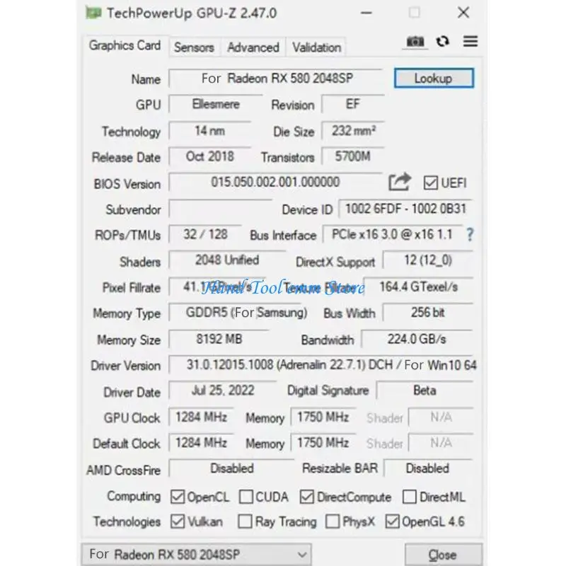Toggle the Ray Tracing checkbox

coord(245,521)
